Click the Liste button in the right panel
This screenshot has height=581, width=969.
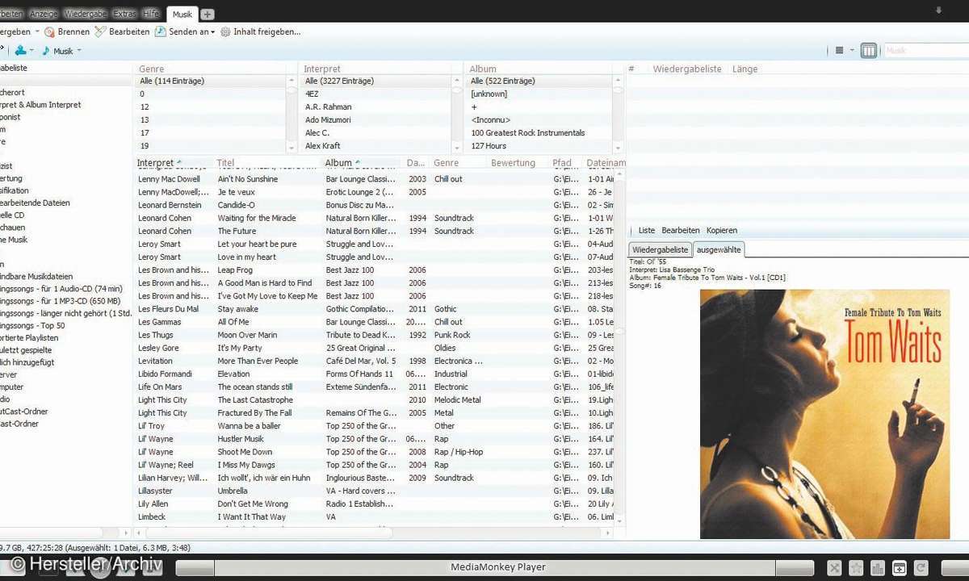[647, 231]
